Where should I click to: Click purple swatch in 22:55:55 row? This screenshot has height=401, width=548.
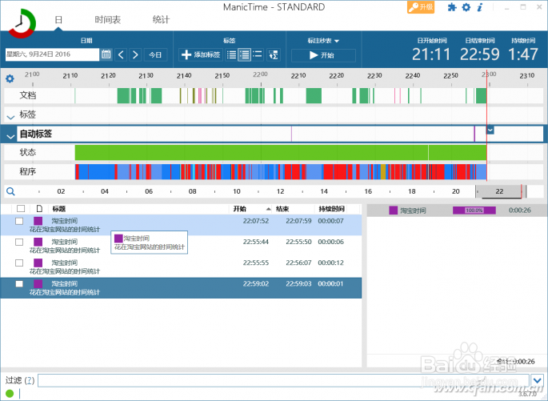[38, 263]
